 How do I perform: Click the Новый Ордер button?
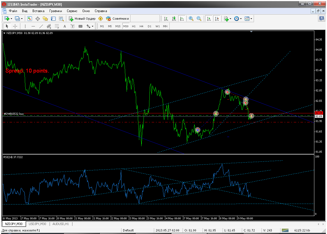click(82, 19)
